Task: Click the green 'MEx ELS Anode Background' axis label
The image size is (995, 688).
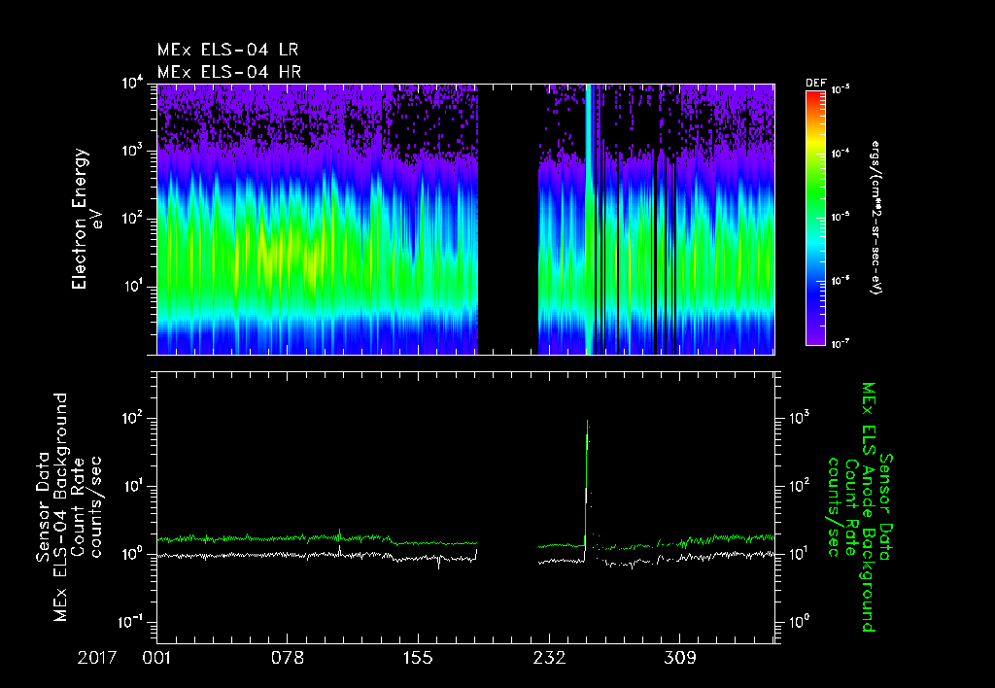Action: (x=870, y=507)
